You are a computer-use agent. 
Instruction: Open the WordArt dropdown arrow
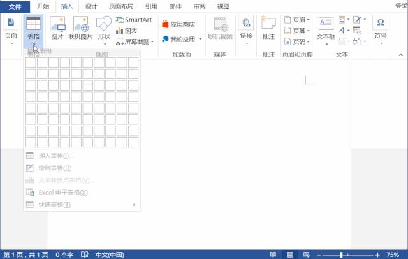point(349,31)
